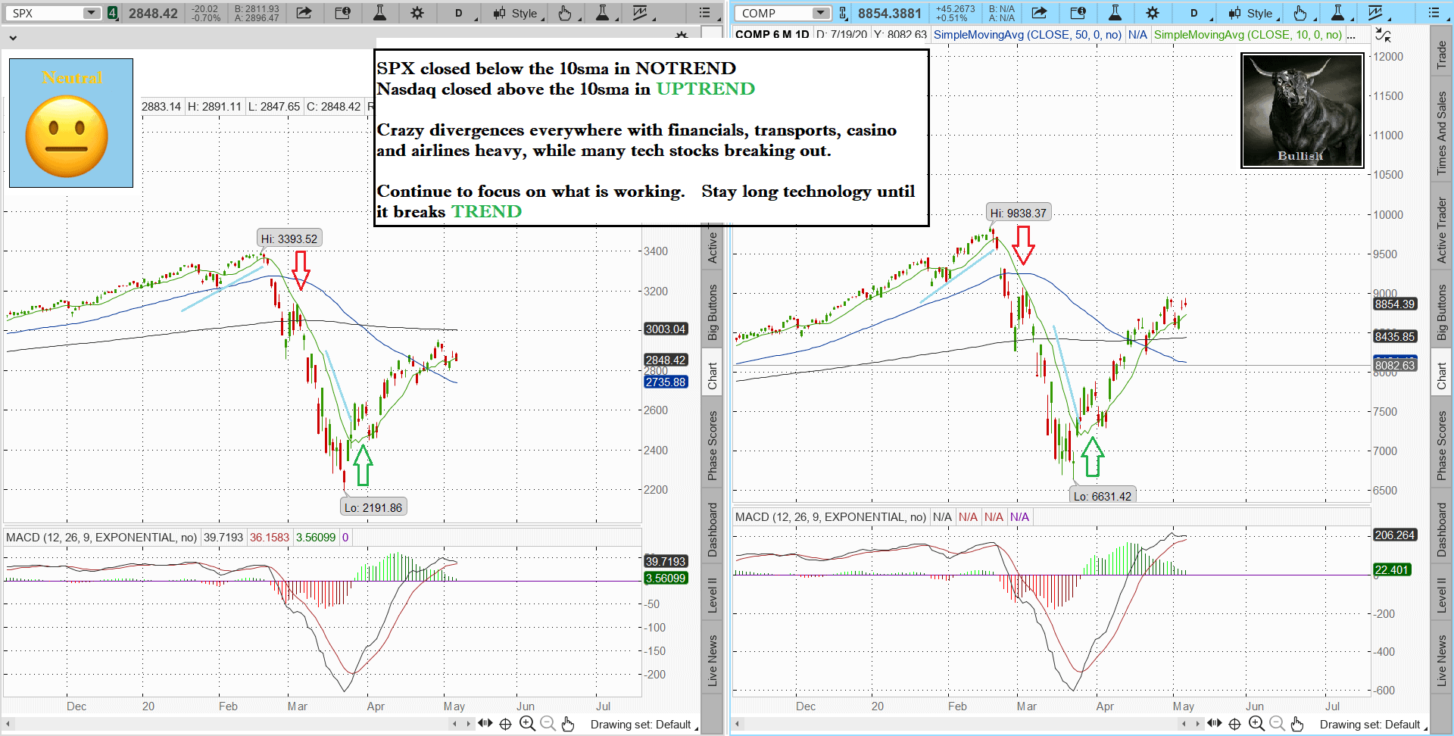Toggle the symbol link icon beside COMP
1454x736 pixels.
coord(843,13)
